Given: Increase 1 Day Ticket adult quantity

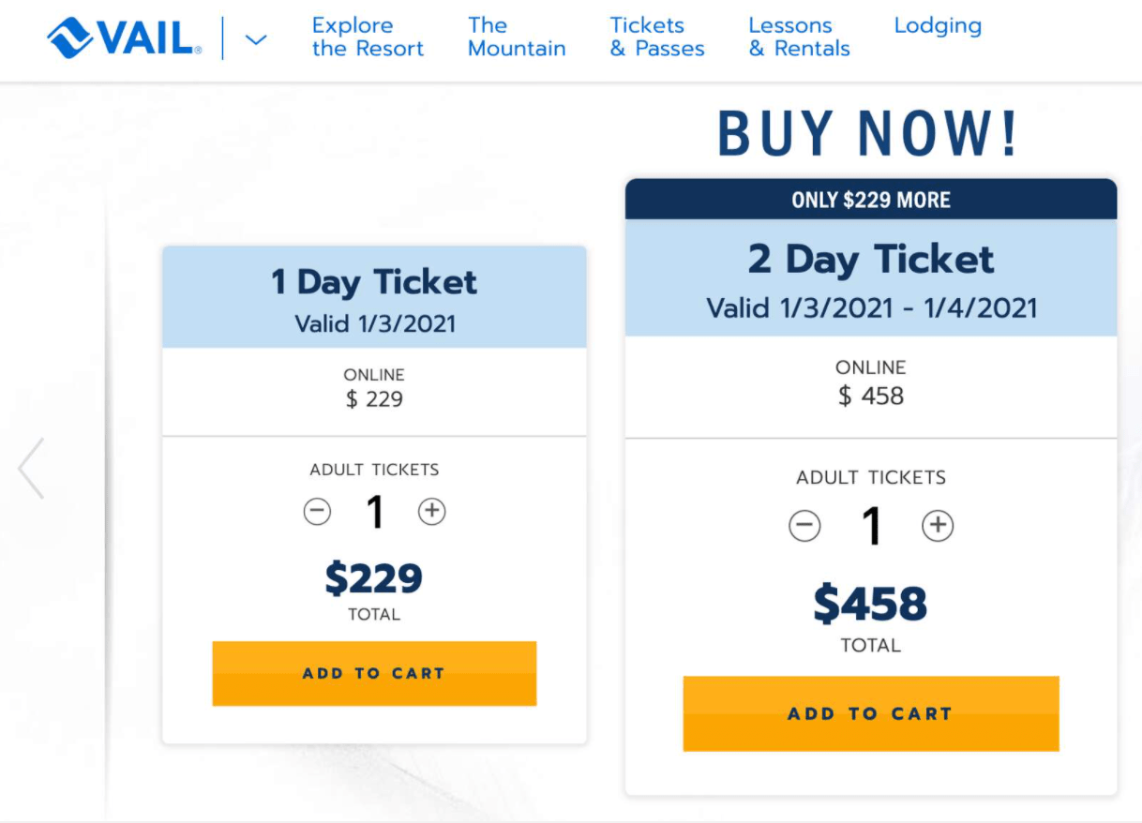Looking at the screenshot, I should (x=431, y=512).
